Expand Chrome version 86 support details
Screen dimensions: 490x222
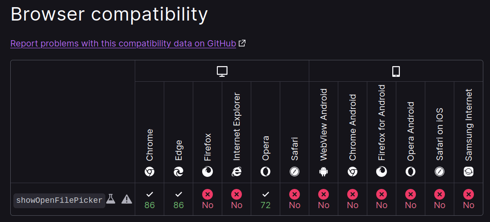tap(149, 200)
